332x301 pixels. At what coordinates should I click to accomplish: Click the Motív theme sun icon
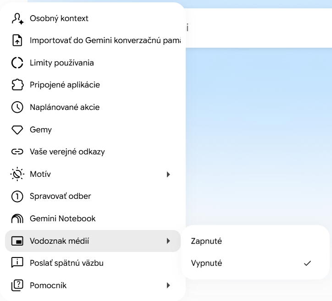coord(17,174)
